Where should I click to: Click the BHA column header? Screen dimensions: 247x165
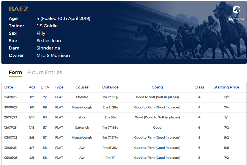click(45, 87)
